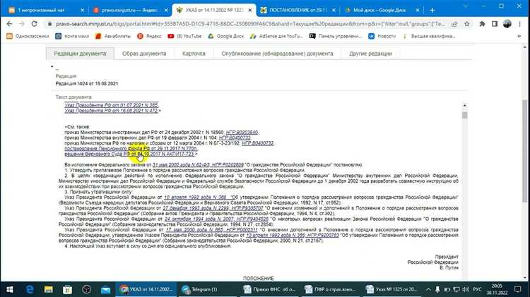Show hidden system tray icons chevron
Viewport: 530px width, 297px height.
(x=428, y=289)
